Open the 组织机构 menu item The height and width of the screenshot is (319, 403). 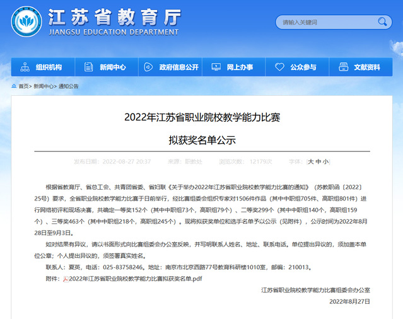coord(49,67)
